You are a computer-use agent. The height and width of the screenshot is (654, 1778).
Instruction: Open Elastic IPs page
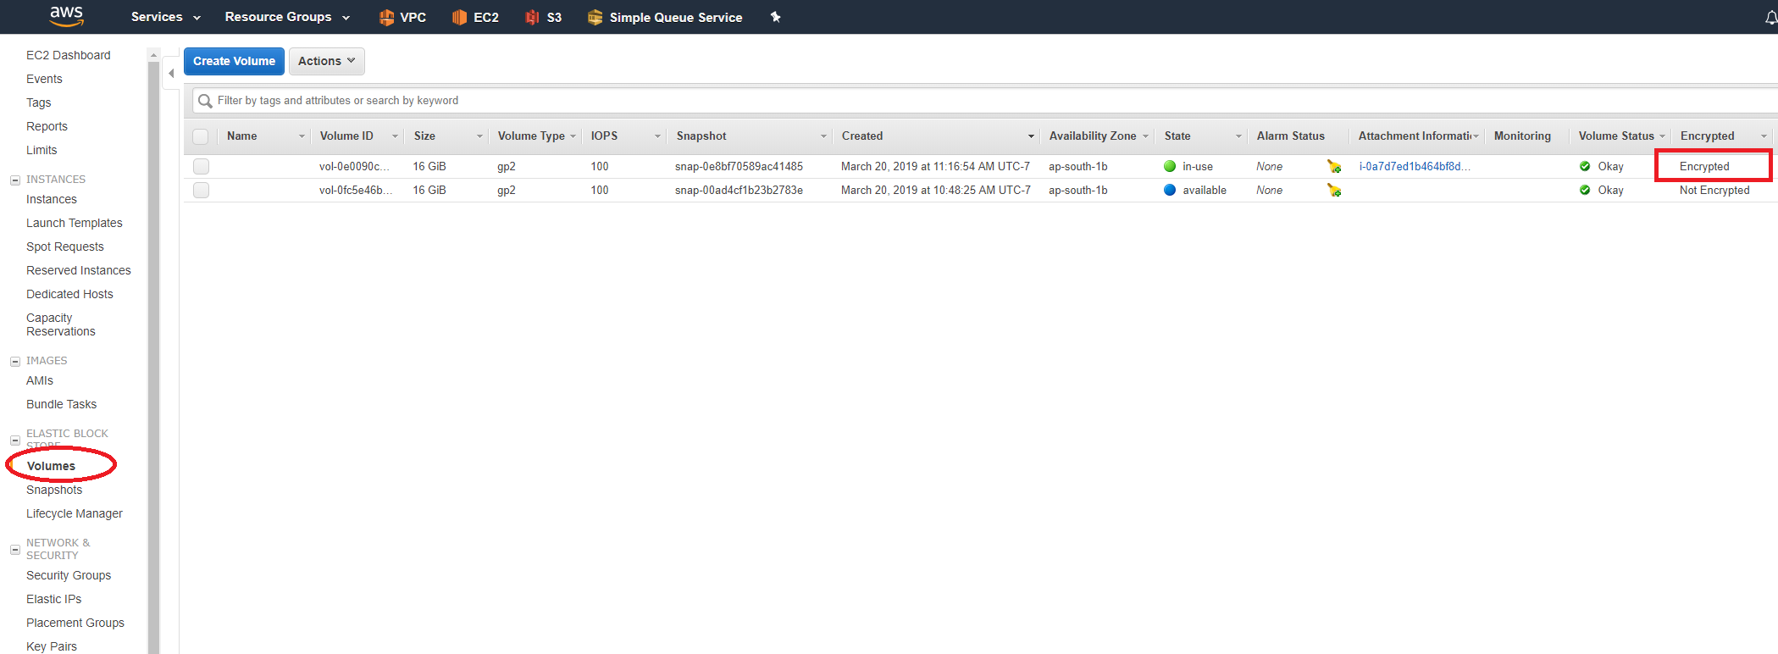click(x=54, y=599)
